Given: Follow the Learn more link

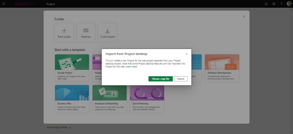Looking at the screenshot, I should point(131,67).
